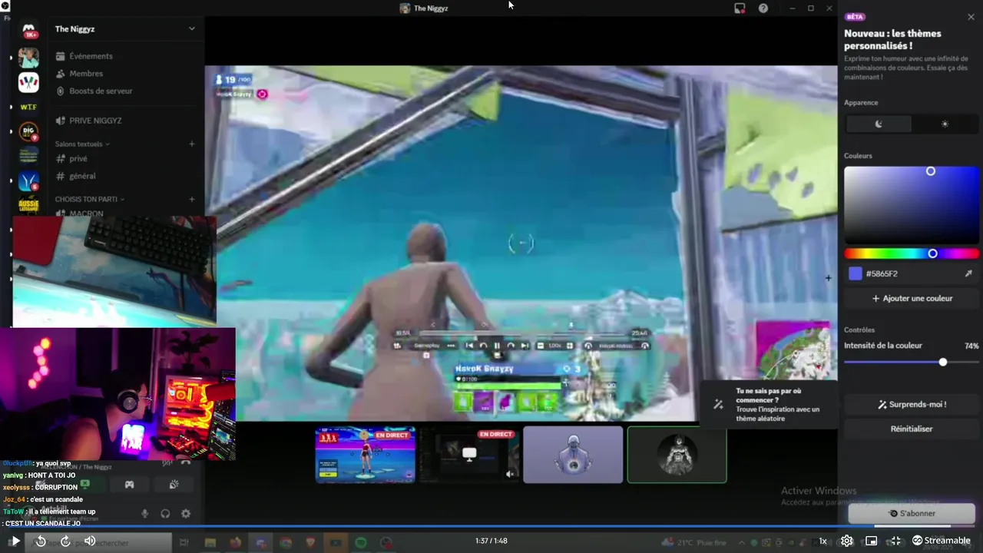
Task: Open the random theme inspiration tip
Action: pos(768,405)
